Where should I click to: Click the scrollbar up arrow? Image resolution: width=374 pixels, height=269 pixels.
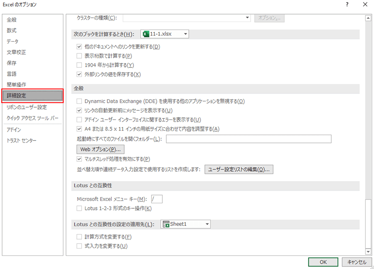(x=368, y=18)
